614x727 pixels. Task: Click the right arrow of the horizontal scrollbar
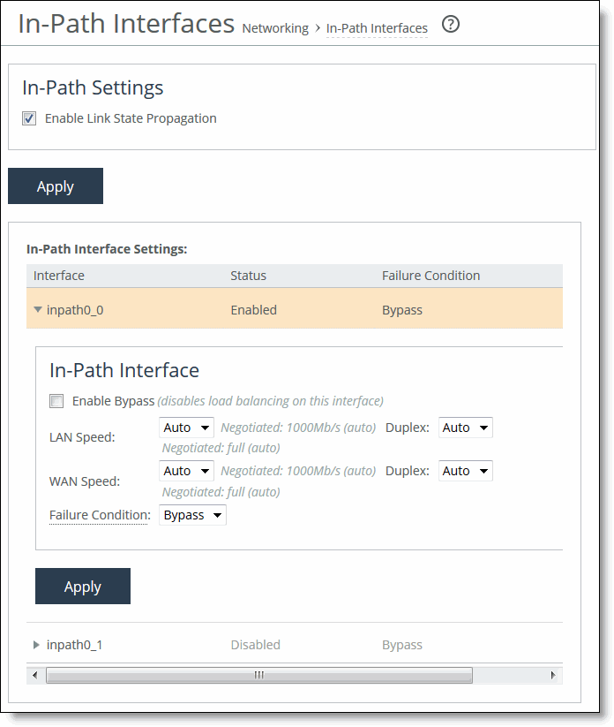pos(554,675)
